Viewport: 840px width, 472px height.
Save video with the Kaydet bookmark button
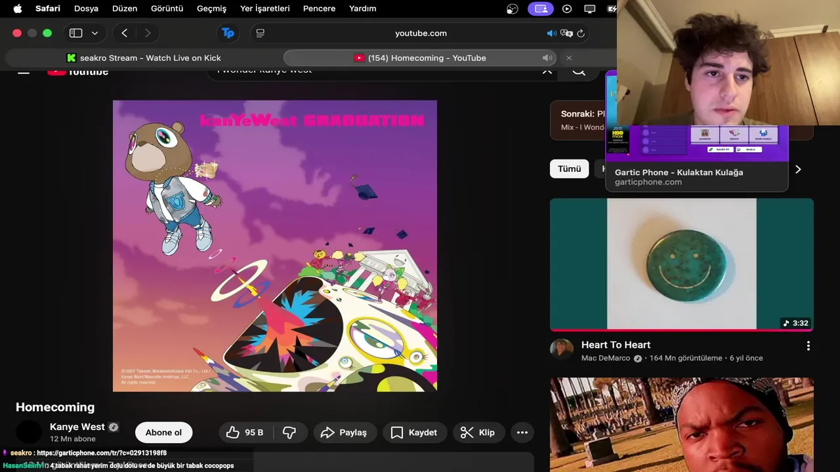pos(414,432)
